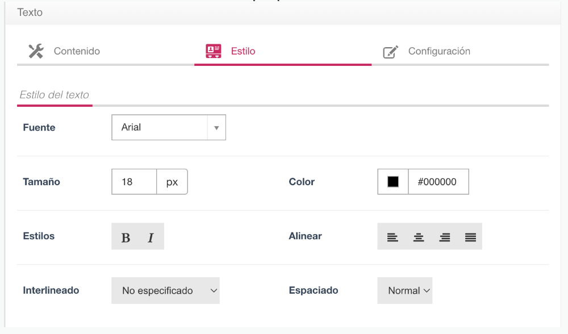Click the px unit button
568x334 pixels.
tap(172, 182)
